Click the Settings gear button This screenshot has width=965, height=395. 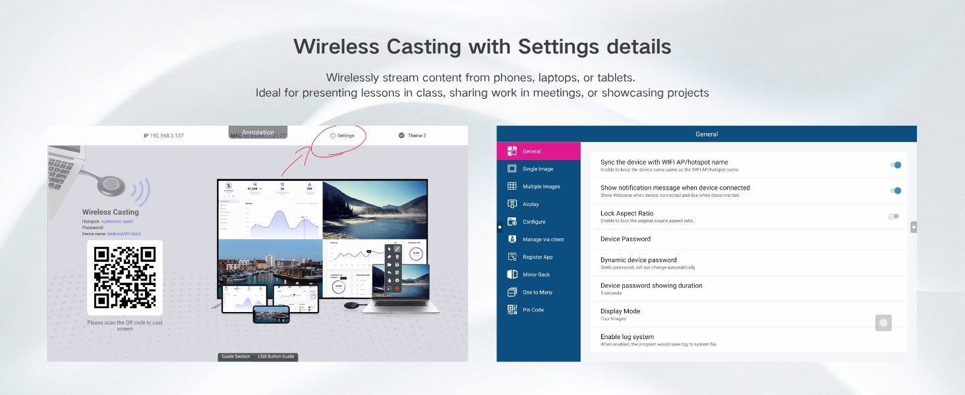342,136
